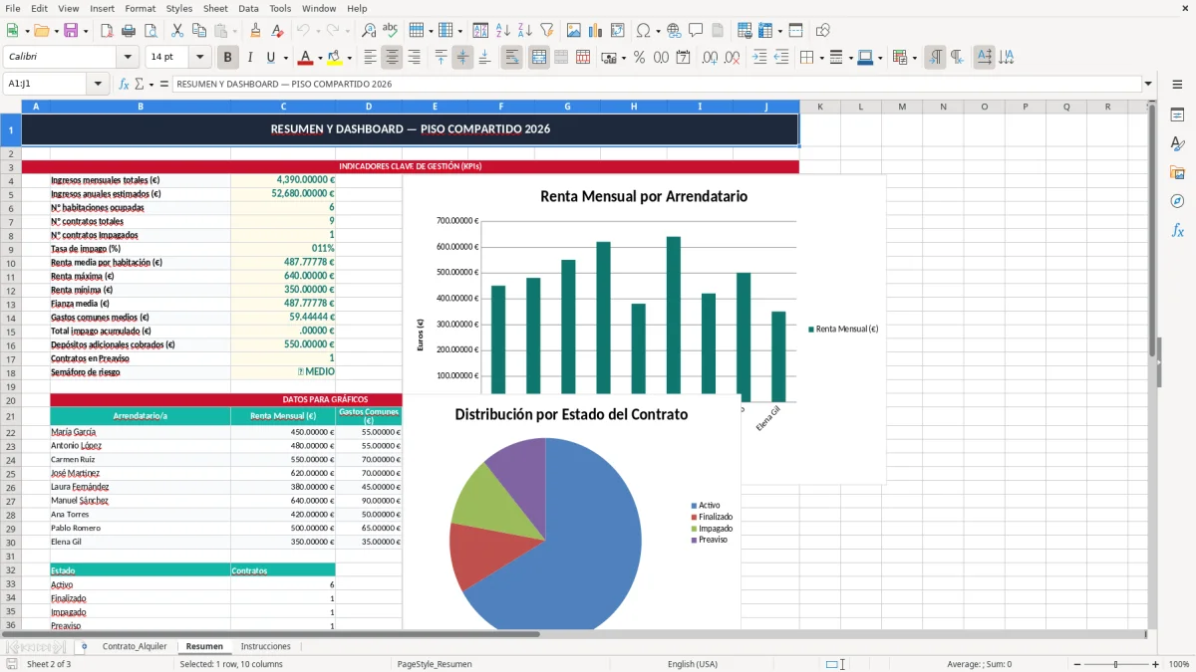1196x672 pixels.
Task: Click the Sort Descending icon
Action: tap(524, 31)
